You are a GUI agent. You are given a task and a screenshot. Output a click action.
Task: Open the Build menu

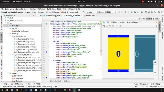pos(49,9)
